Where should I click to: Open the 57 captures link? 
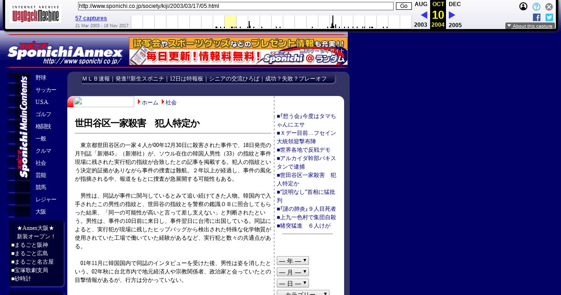point(91,18)
